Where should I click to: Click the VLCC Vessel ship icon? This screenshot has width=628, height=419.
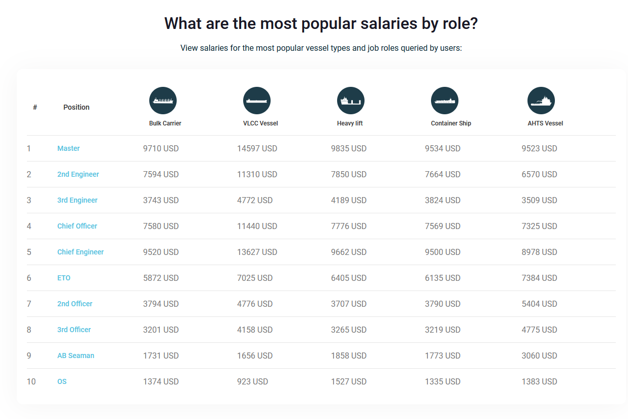(257, 101)
